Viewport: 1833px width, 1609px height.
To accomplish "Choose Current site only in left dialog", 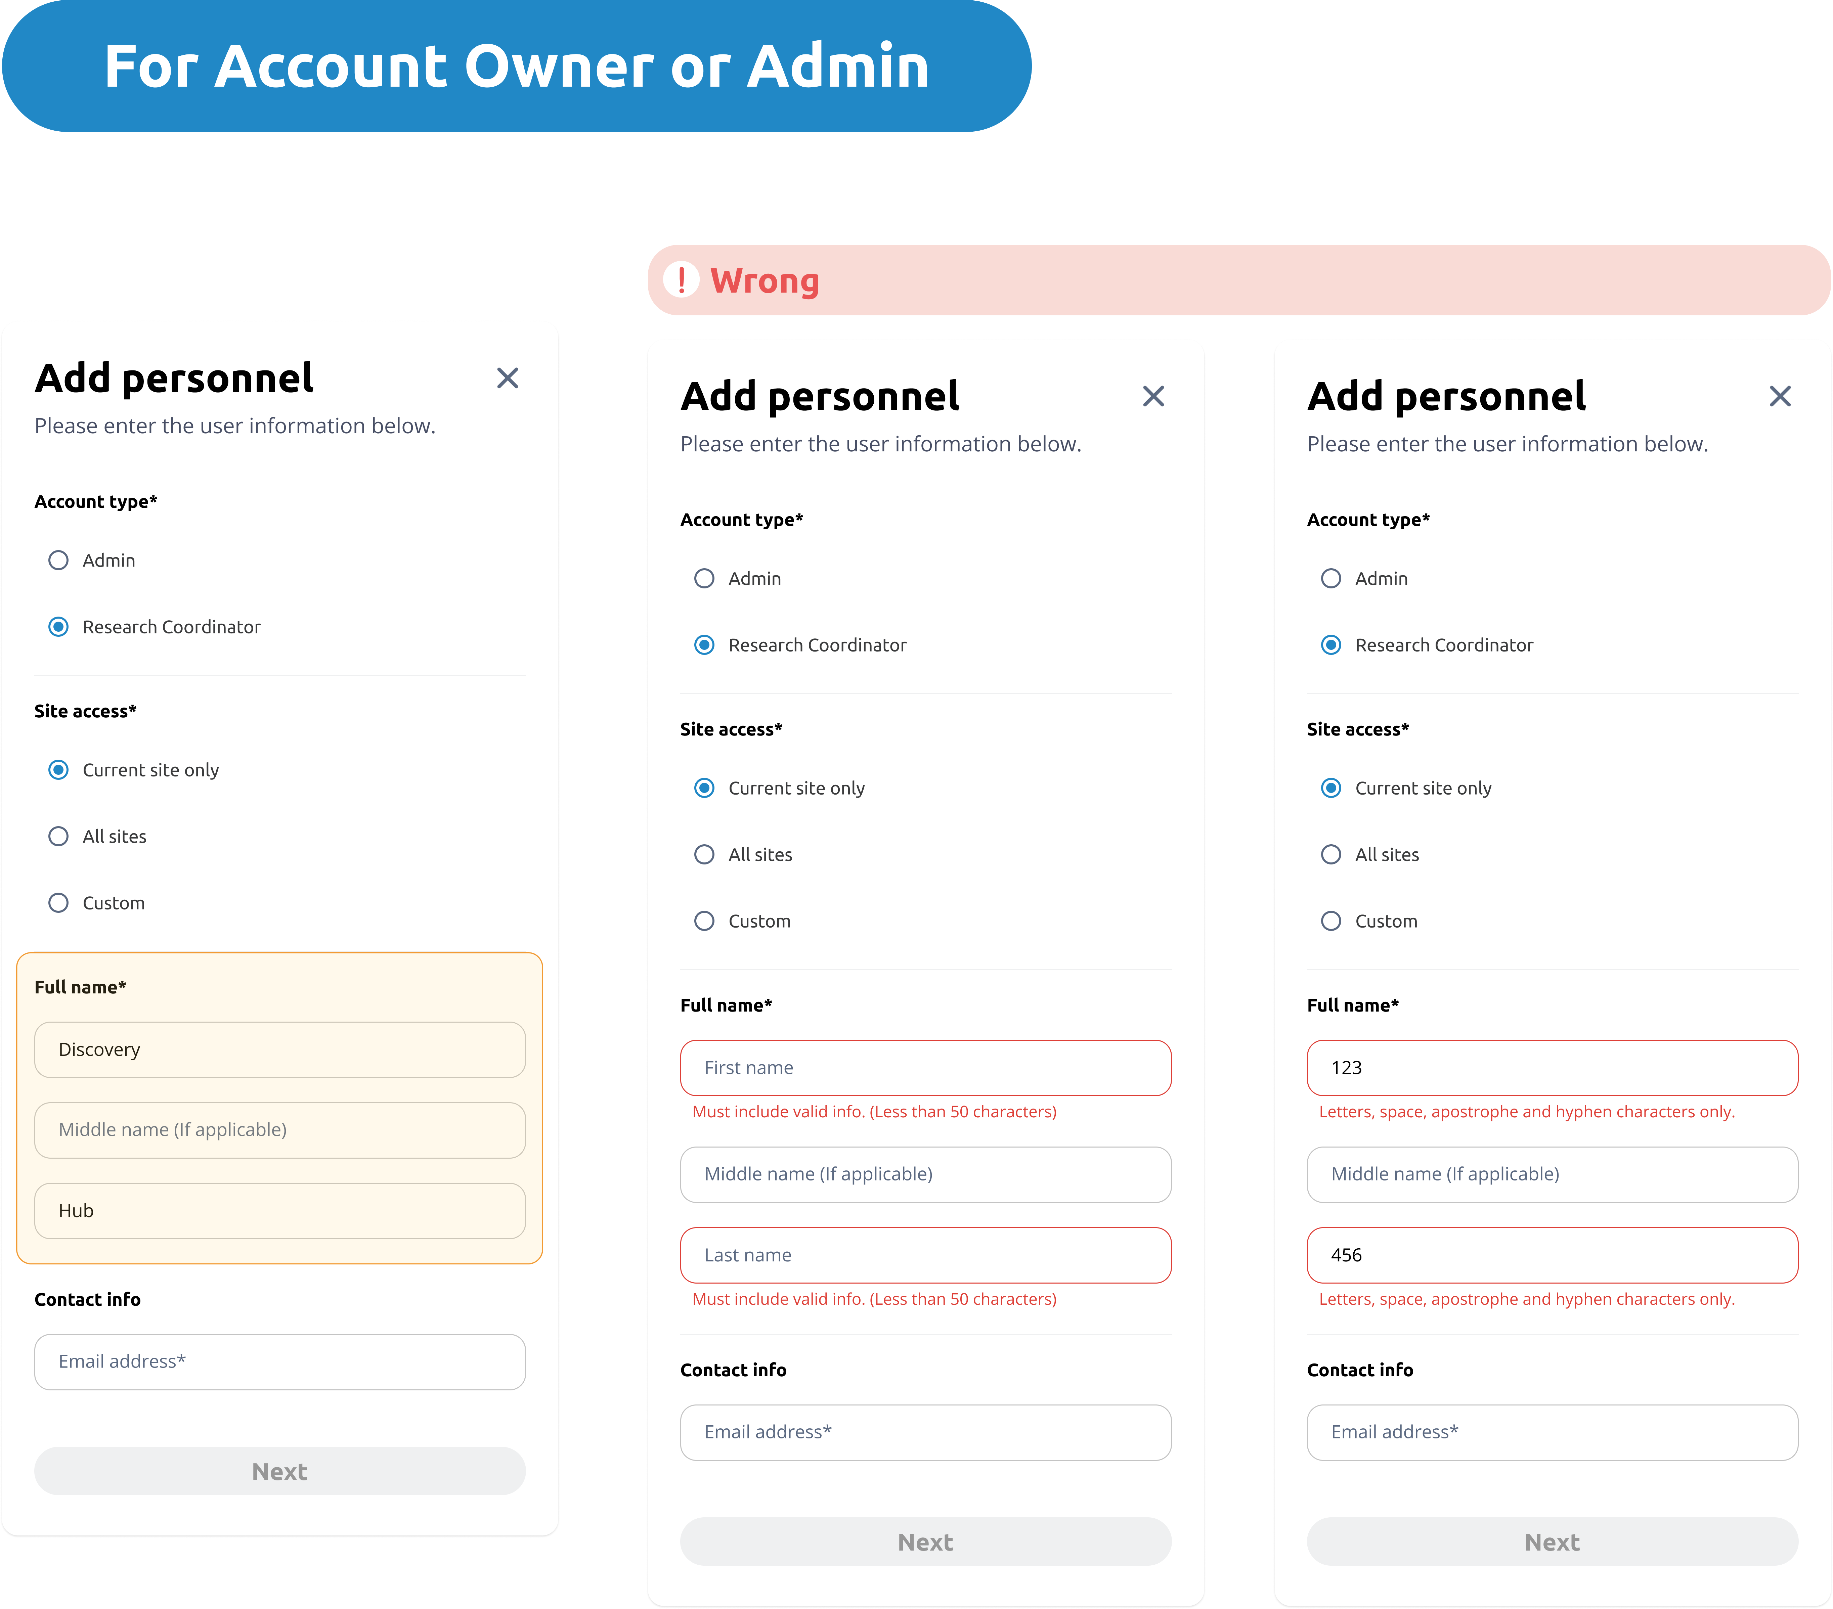I will pos(58,770).
